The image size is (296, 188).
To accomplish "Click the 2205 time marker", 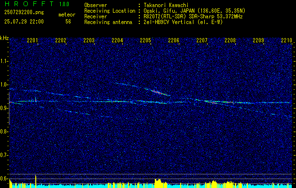I will 145,40.
